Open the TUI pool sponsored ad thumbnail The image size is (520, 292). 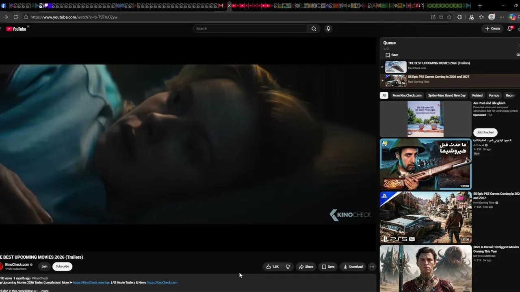click(425, 119)
